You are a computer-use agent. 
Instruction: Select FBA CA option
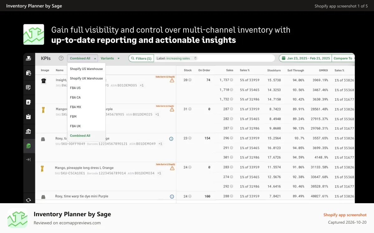(86, 98)
